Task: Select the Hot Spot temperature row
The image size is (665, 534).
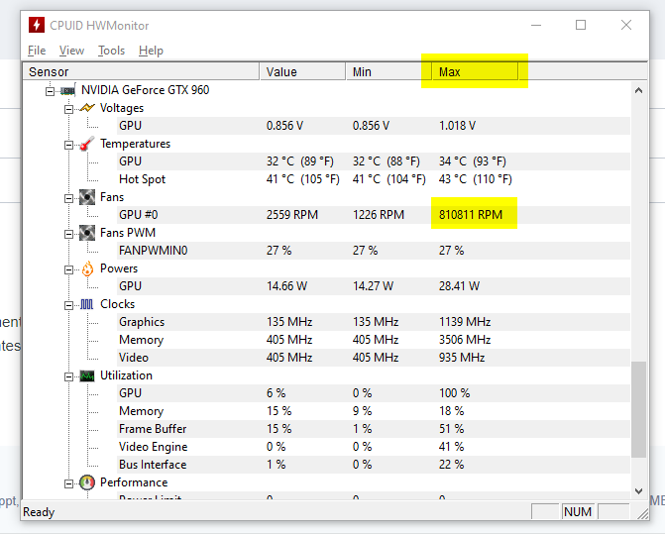Action: click(374, 179)
